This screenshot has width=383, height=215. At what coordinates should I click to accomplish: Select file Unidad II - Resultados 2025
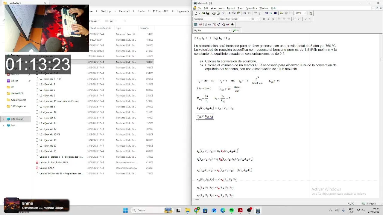[54, 162]
